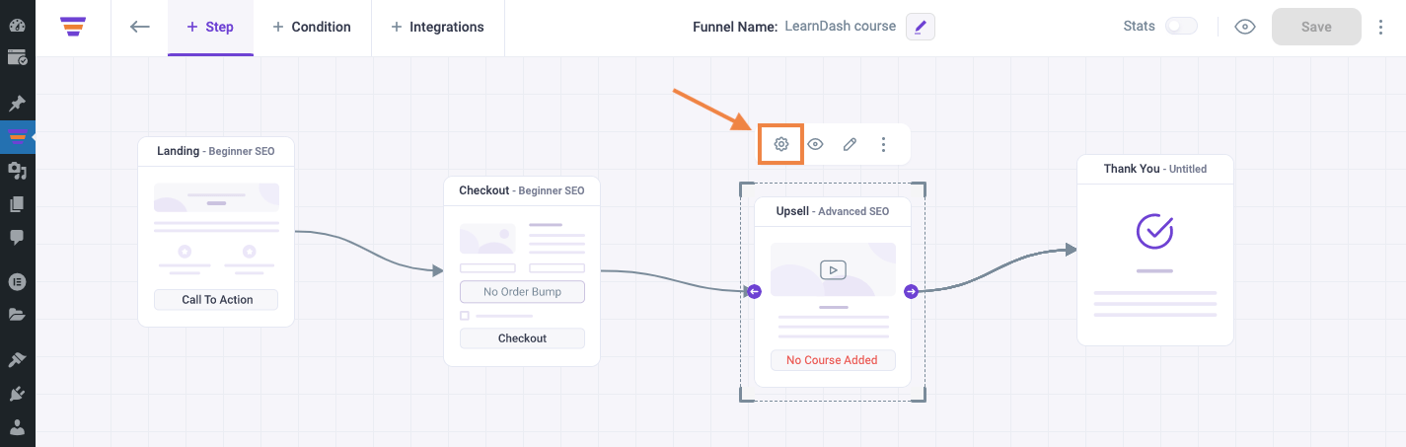1406x447 pixels.
Task: Click the Save button
Action: [x=1316, y=27]
